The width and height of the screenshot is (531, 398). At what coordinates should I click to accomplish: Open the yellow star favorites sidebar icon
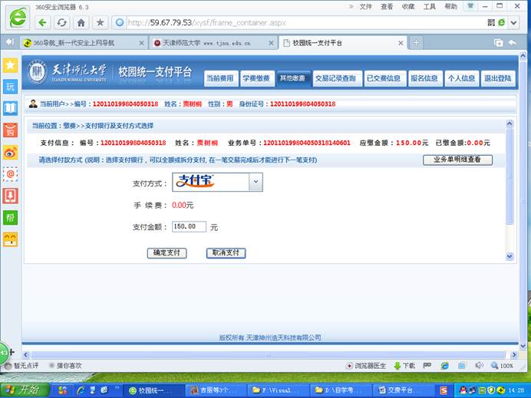point(10,65)
